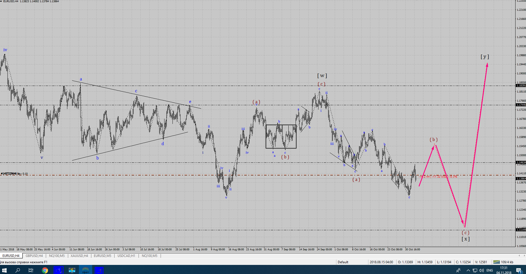Toggle the ENG input language indicator
Viewport: 526px width, 274px height.
490,270
